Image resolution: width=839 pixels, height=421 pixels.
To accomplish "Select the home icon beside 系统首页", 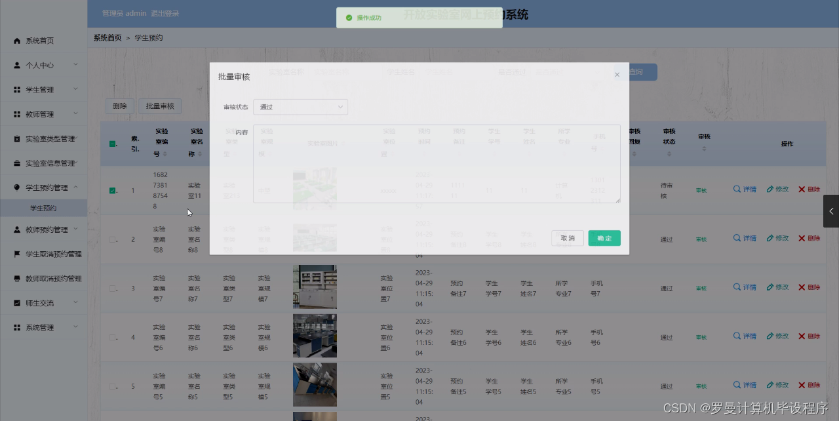I will click(16, 40).
